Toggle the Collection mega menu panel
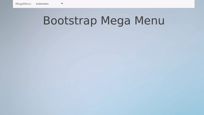204x115 pixels. (x=42, y=4)
